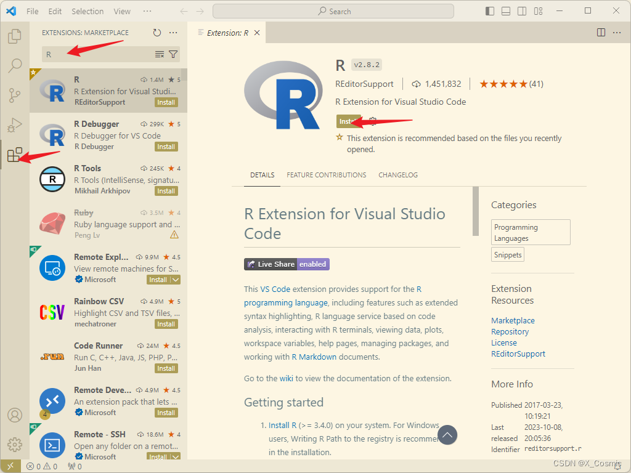Close the Extension: R tab
Image resolution: width=631 pixels, height=473 pixels.
click(257, 33)
